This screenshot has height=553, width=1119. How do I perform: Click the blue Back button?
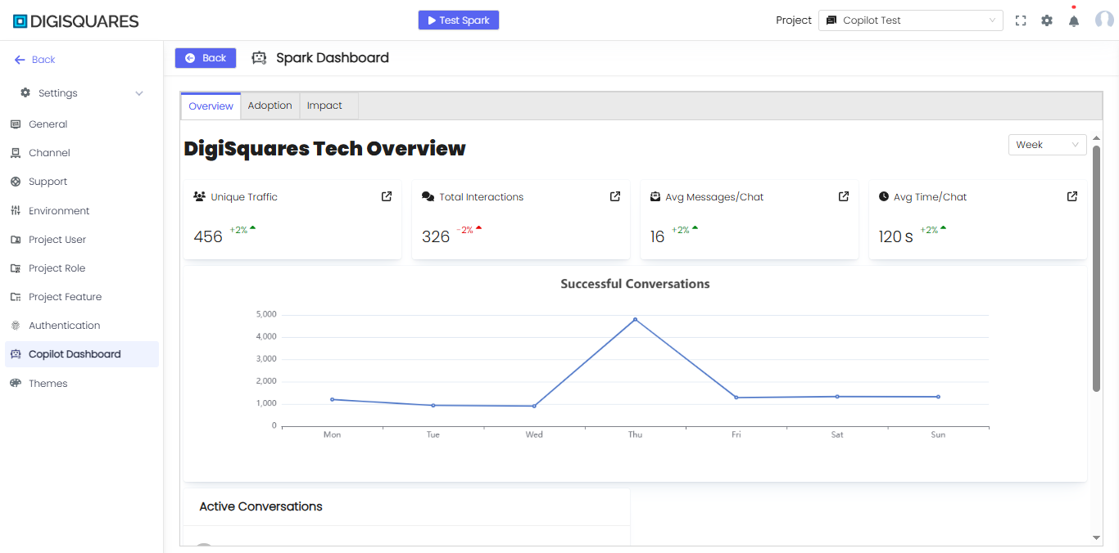pos(206,58)
